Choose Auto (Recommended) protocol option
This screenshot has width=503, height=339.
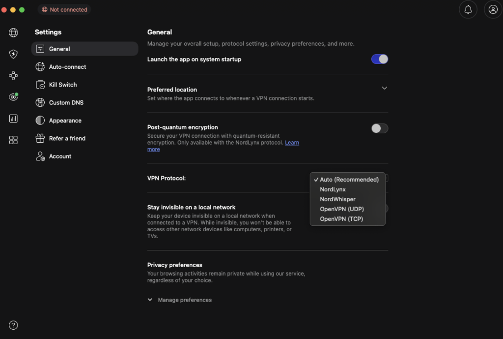point(347,180)
